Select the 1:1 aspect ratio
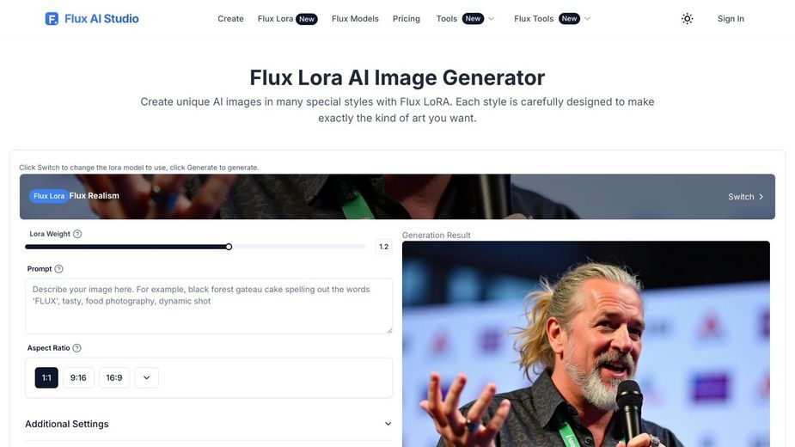The image size is (795, 447). [46, 377]
